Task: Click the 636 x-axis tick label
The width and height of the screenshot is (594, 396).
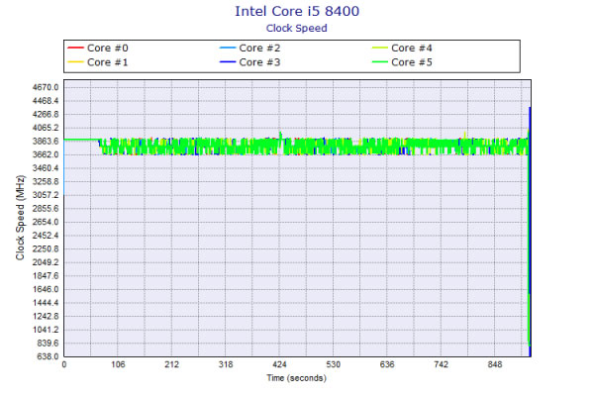Action: click(x=387, y=364)
